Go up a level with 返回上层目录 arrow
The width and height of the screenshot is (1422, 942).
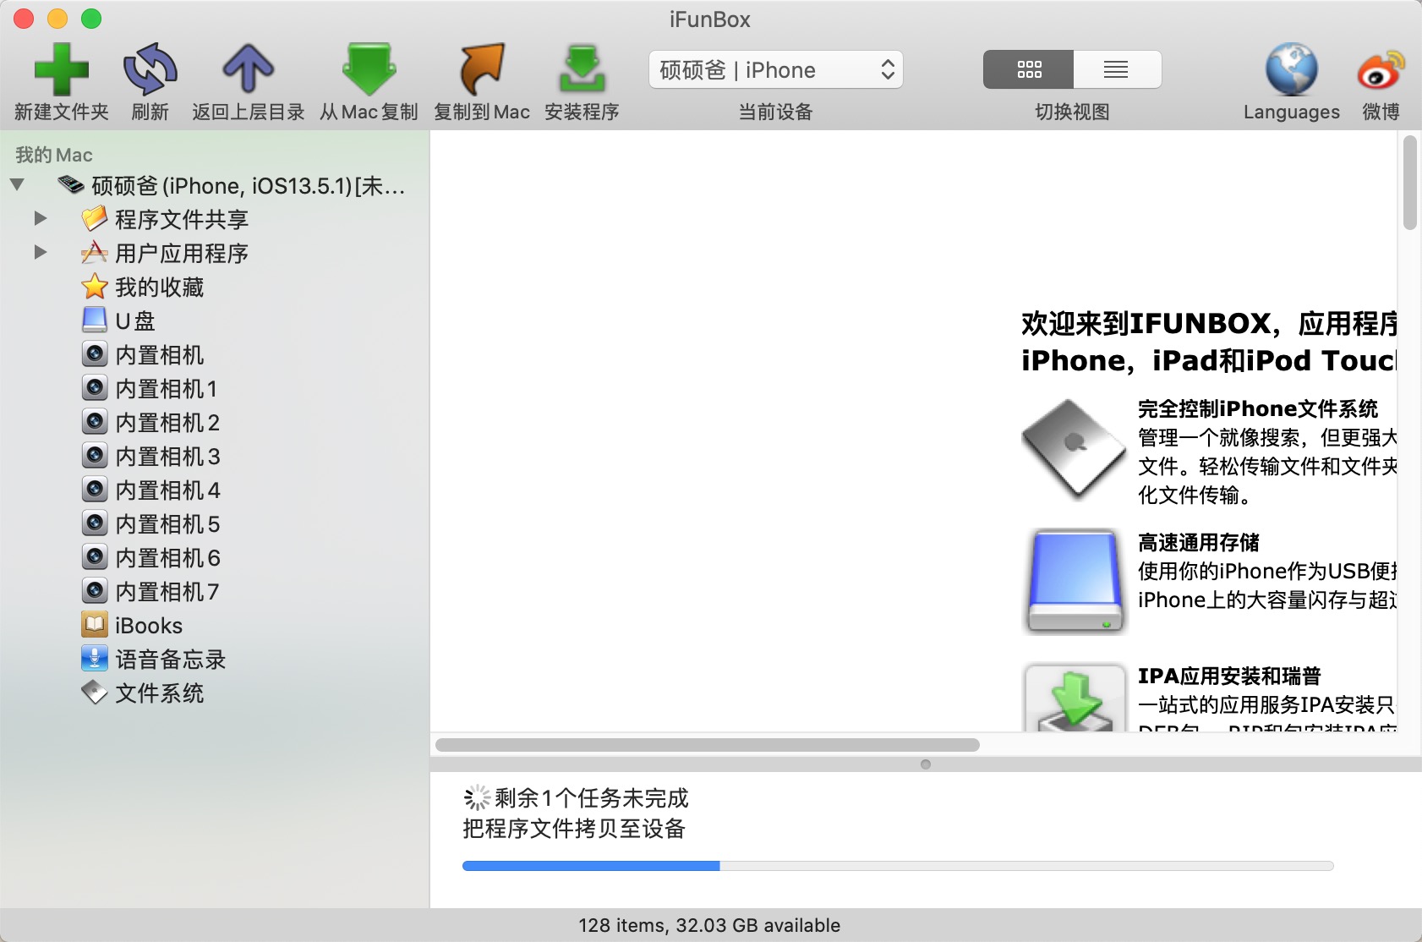(x=248, y=68)
